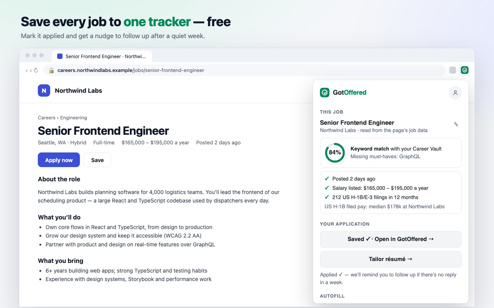The width and height of the screenshot is (494, 308).
Task: Click the 'About the role' heading
Action: coord(59,179)
